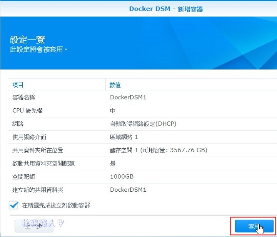Click the 啟動共用資料夾空間配額 row
Image resolution: width=277 pixels, height=237 pixels.
[x=43, y=163]
